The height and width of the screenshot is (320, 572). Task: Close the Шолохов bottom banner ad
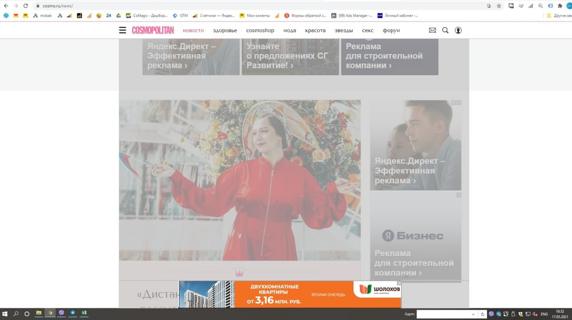399,283
